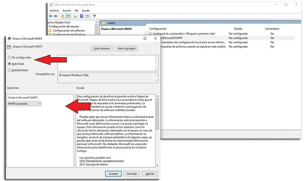Click the Configuración de software folder icon
The width and height of the screenshot is (306, 181).
coord(50,31)
